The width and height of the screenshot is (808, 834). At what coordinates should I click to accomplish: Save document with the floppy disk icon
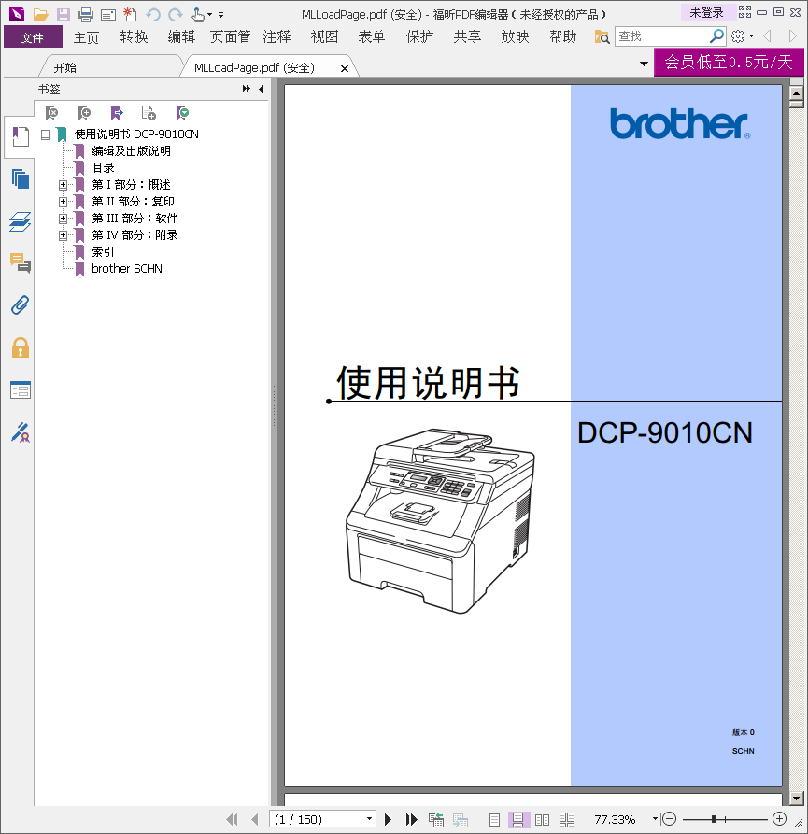coord(64,14)
